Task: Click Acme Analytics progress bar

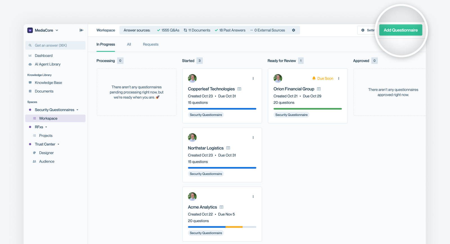Action: coord(222,227)
